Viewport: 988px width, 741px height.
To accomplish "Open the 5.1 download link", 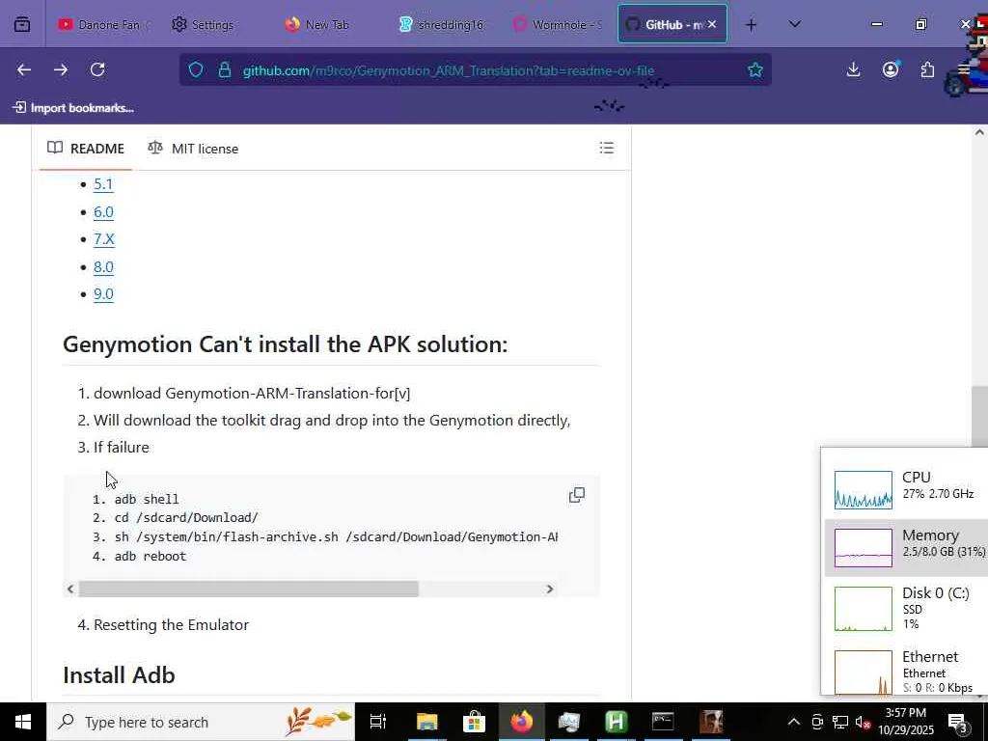I will (x=103, y=184).
